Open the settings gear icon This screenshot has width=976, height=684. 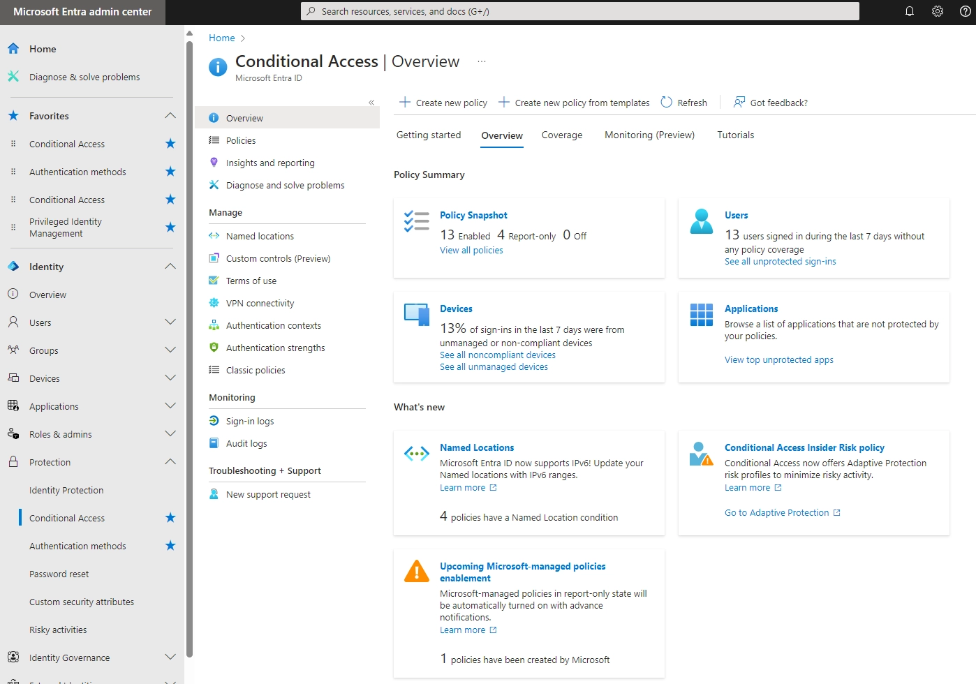[x=938, y=11]
